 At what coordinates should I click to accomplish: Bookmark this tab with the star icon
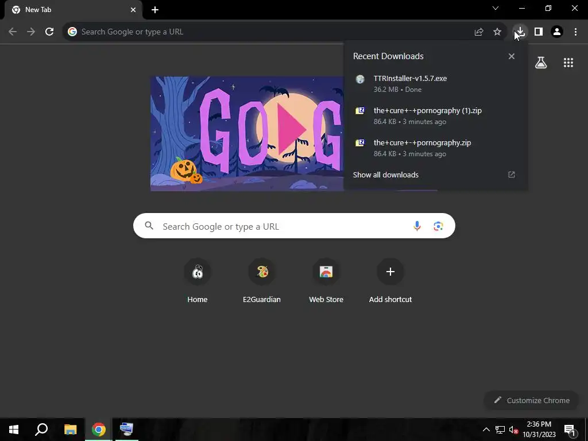497,32
